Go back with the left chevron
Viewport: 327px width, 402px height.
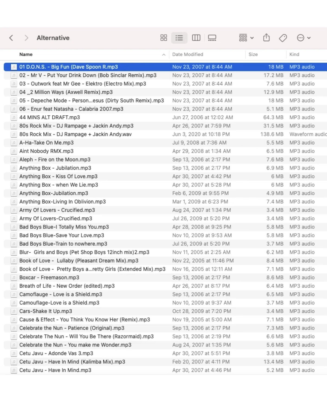tap(11, 38)
